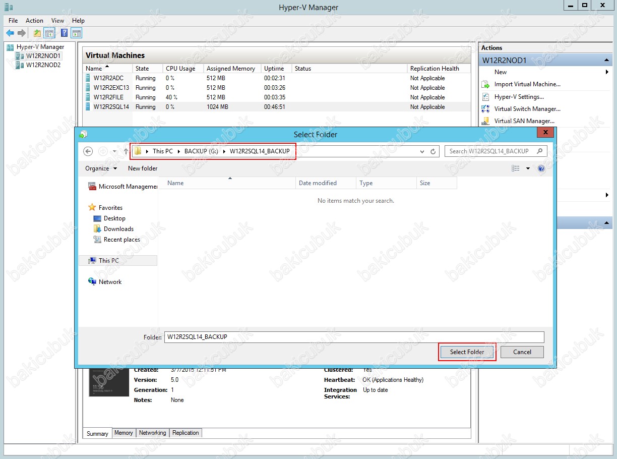The width and height of the screenshot is (617, 459).
Task: Open the View menu
Action: pos(57,21)
